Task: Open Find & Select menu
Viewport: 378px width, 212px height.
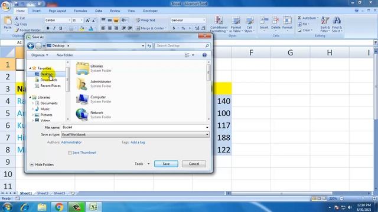Action: click(337, 24)
